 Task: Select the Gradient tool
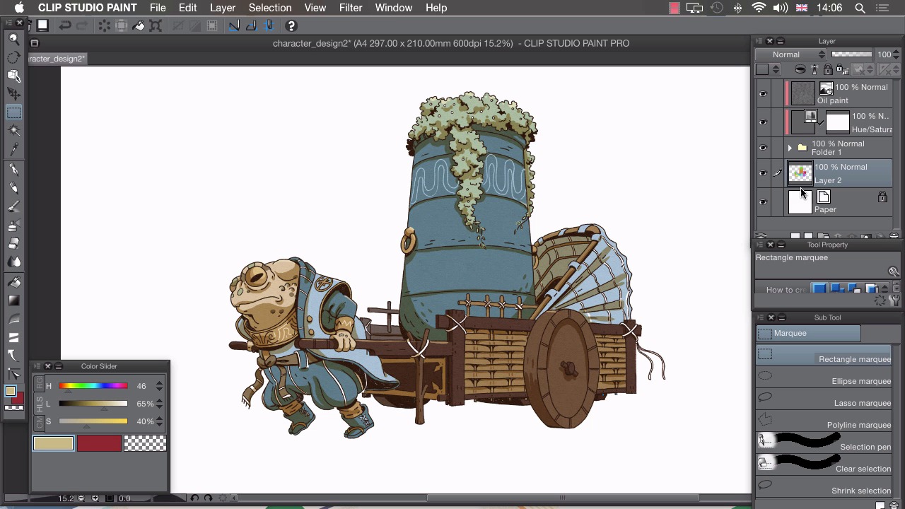tap(13, 300)
